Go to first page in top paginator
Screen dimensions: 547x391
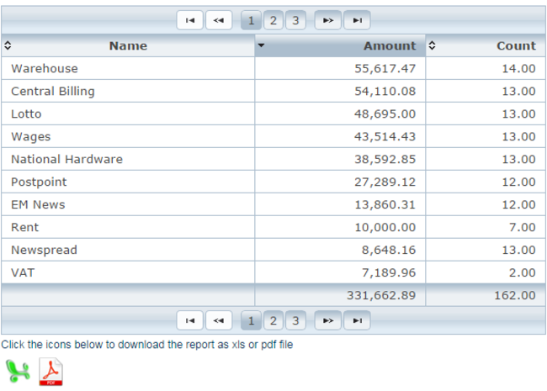point(190,20)
